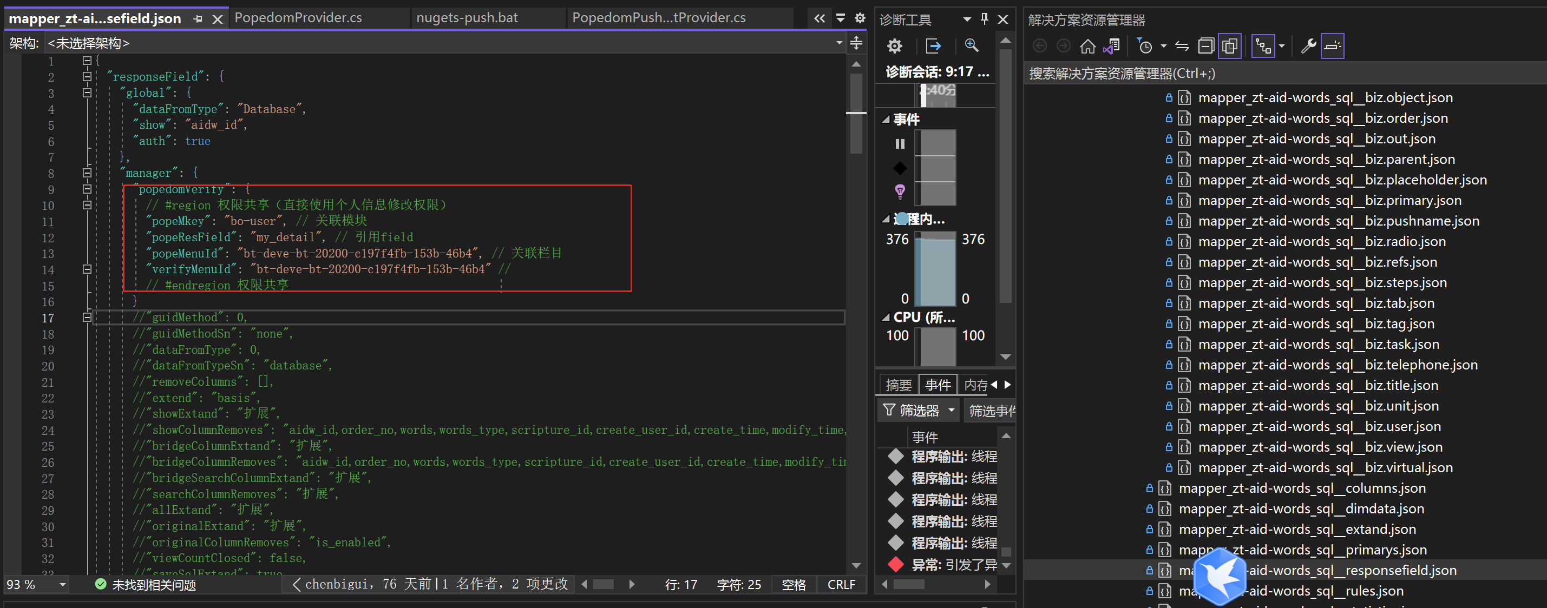This screenshot has height=608, width=1547.
Task: Open Diagnostic Tools window position dropdown
Action: (967, 19)
